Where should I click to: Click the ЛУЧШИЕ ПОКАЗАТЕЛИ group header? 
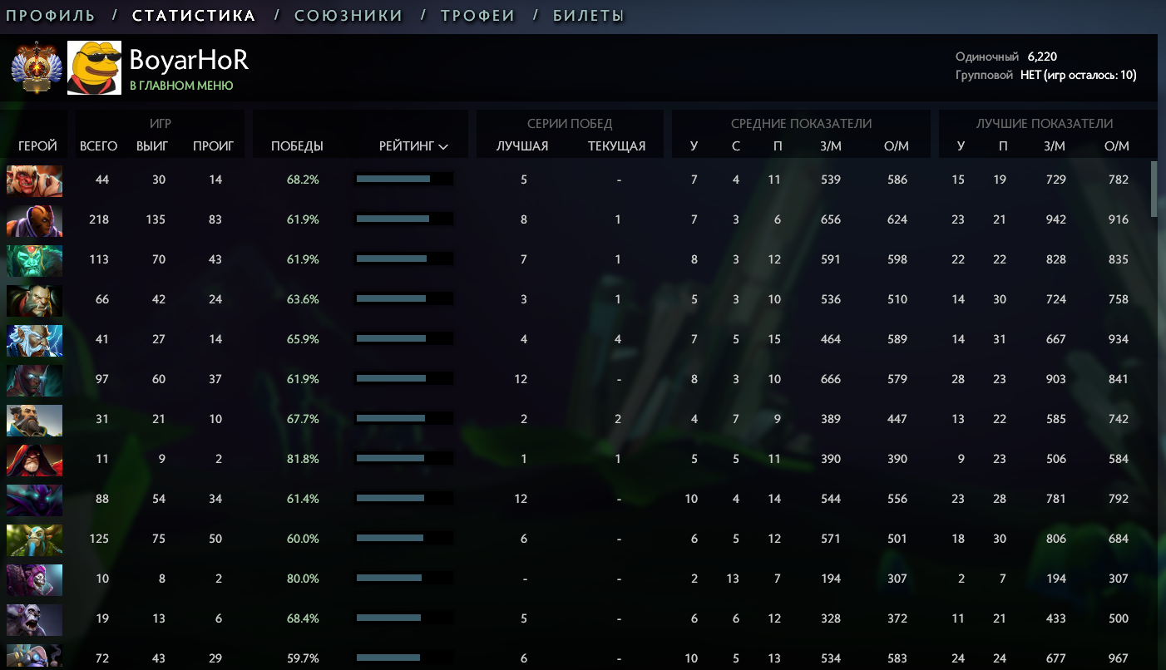(x=1045, y=123)
